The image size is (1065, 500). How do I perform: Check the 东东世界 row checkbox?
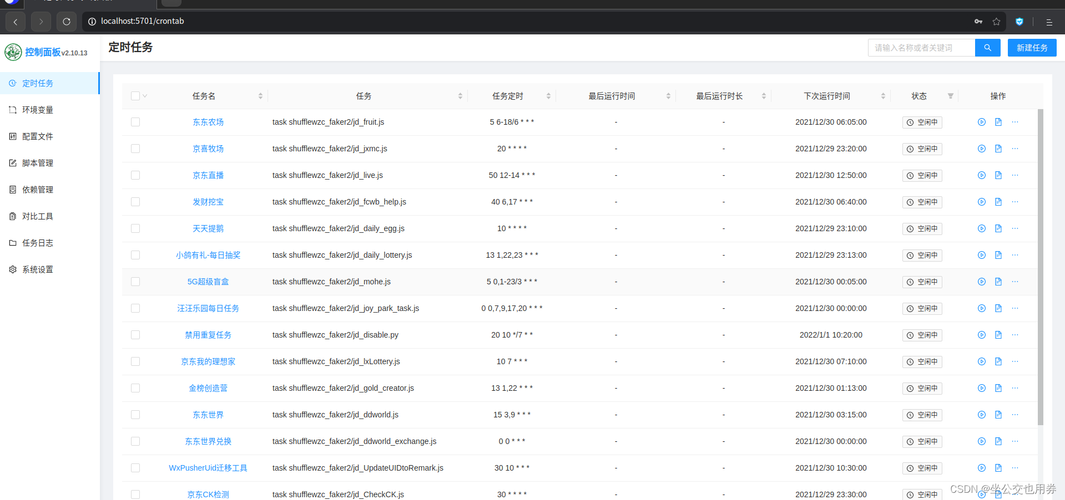pyautogui.click(x=135, y=415)
